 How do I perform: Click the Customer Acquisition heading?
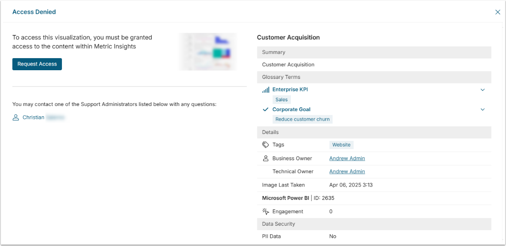point(288,37)
